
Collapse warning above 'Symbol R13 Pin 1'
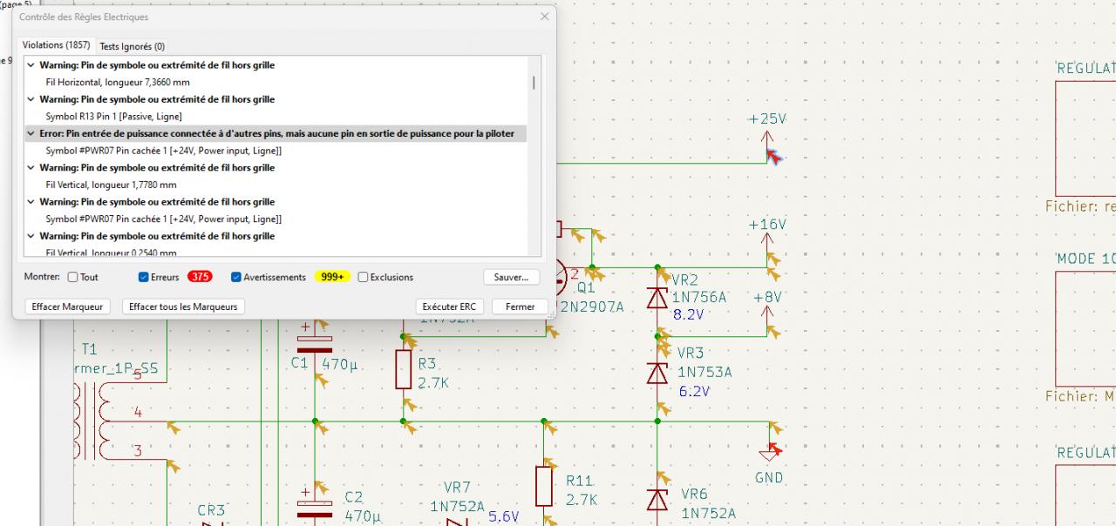click(x=32, y=99)
